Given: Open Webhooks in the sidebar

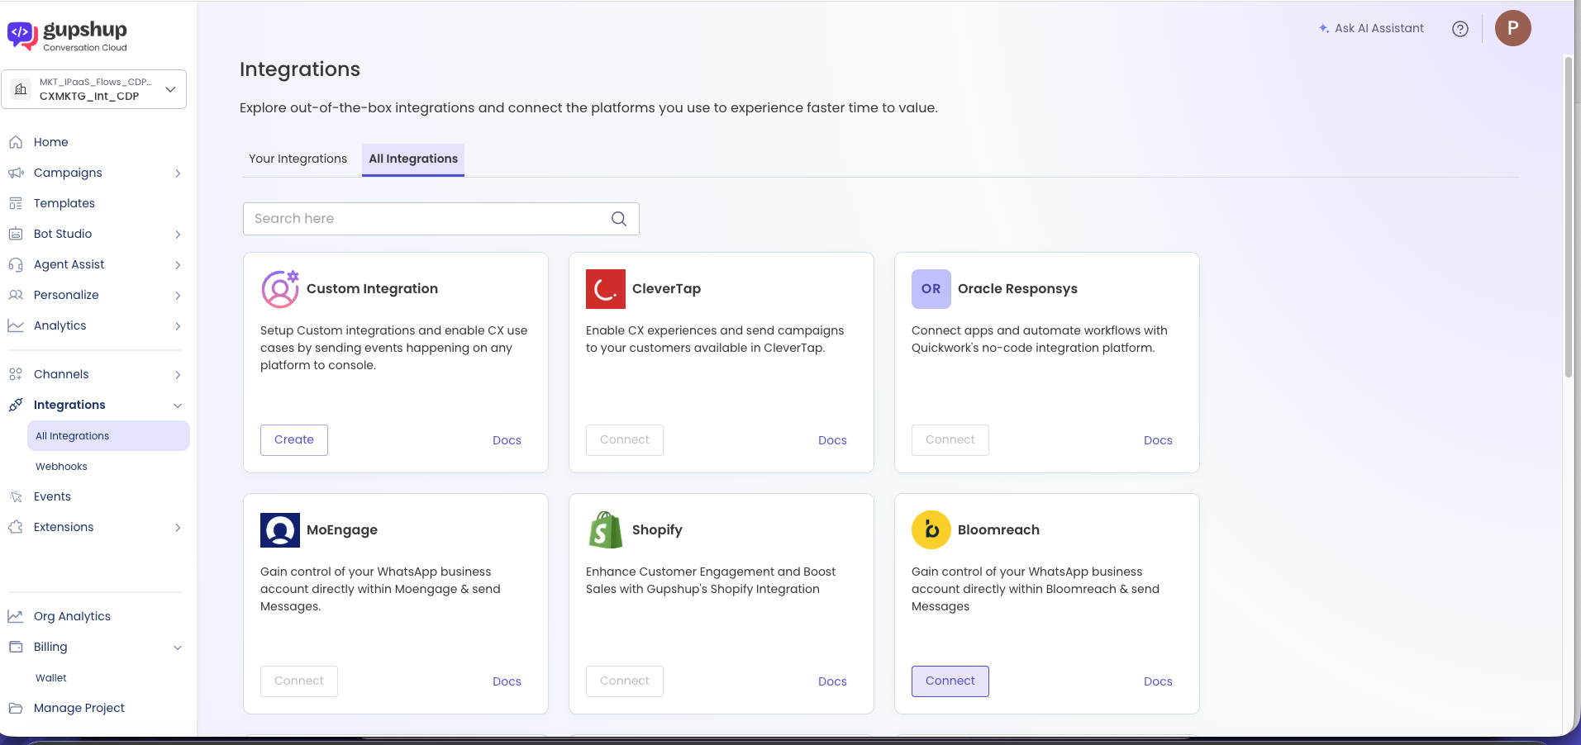Looking at the screenshot, I should (61, 467).
